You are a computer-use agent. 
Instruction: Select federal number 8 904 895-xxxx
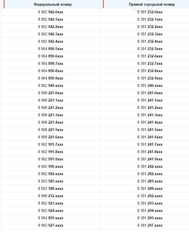[51, 218]
